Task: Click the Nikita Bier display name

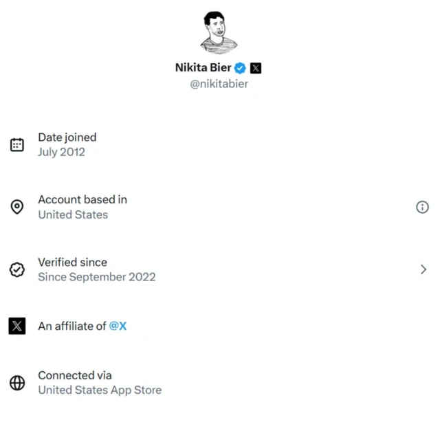Action: point(203,68)
